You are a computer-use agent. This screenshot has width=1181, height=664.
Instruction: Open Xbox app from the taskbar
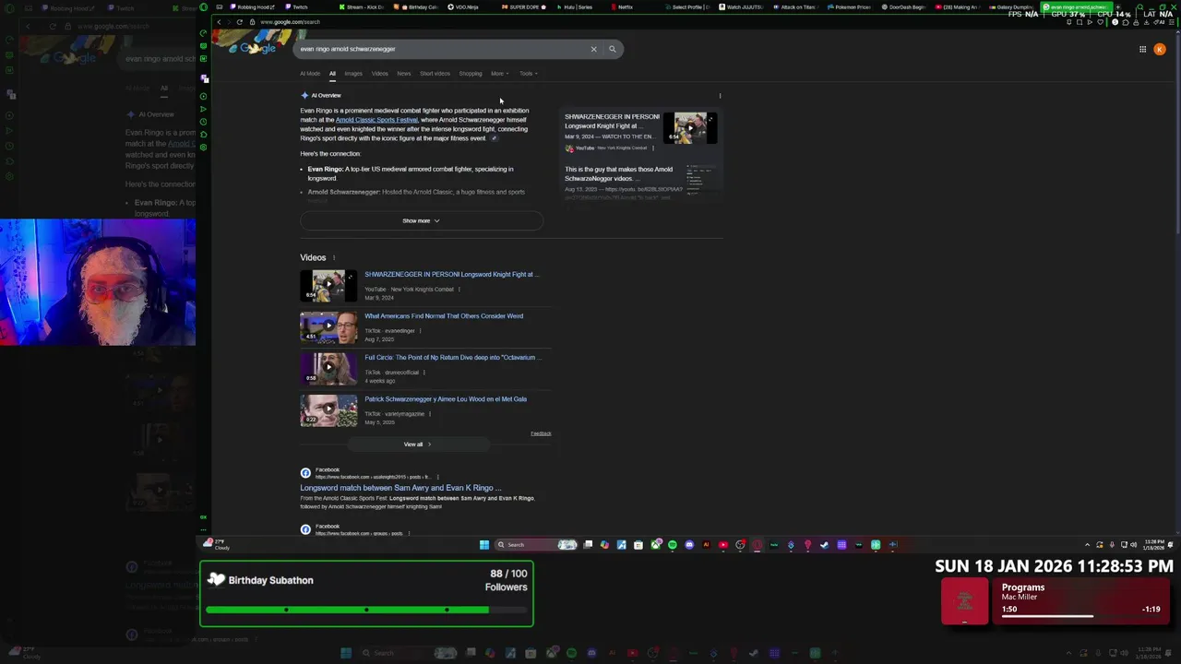point(656,544)
